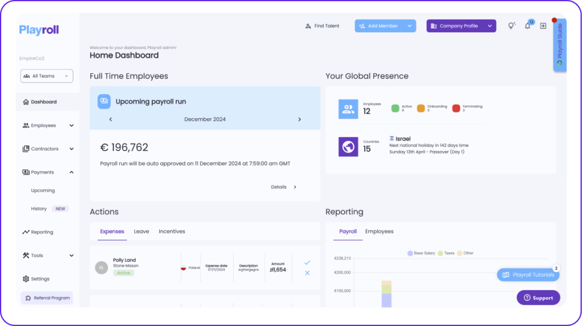Screen dimensions: 582x326
Task: Click the Settings gear icon
Action: (x=26, y=279)
